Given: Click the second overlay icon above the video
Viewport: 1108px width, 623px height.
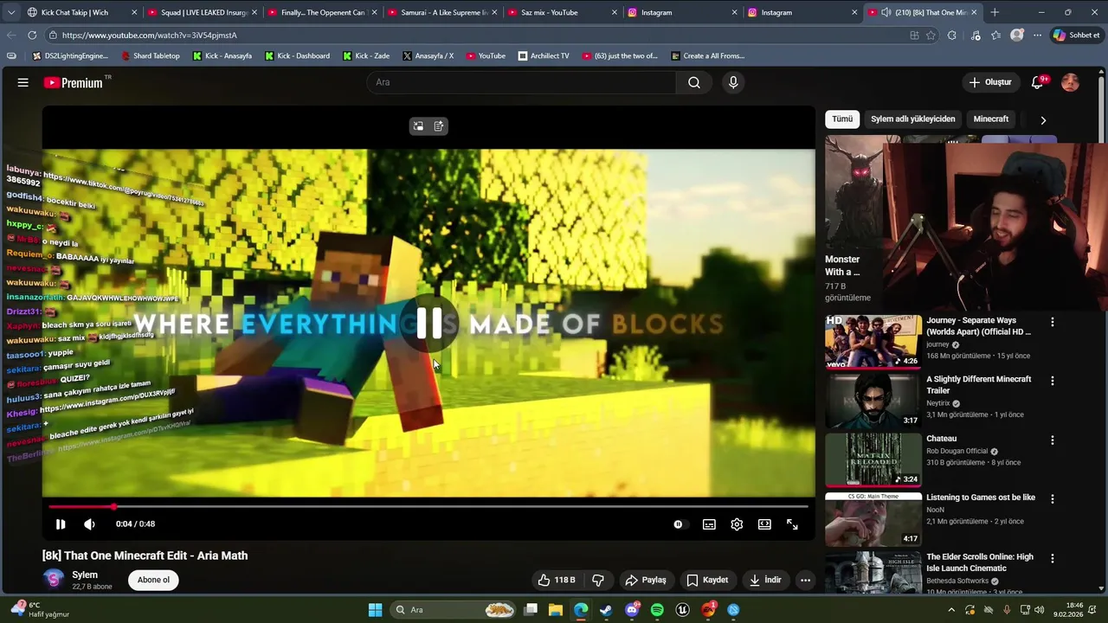Looking at the screenshot, I should pos(439,126).
